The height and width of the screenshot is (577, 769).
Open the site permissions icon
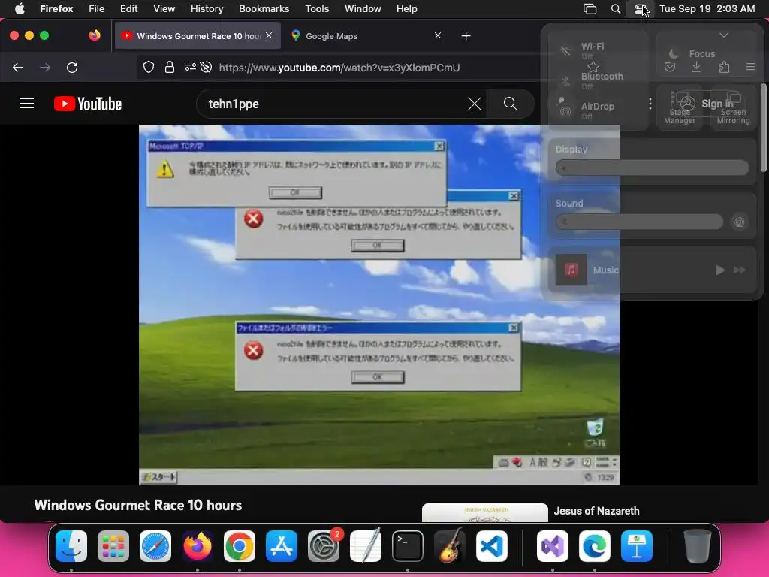[x=190, y=68]
